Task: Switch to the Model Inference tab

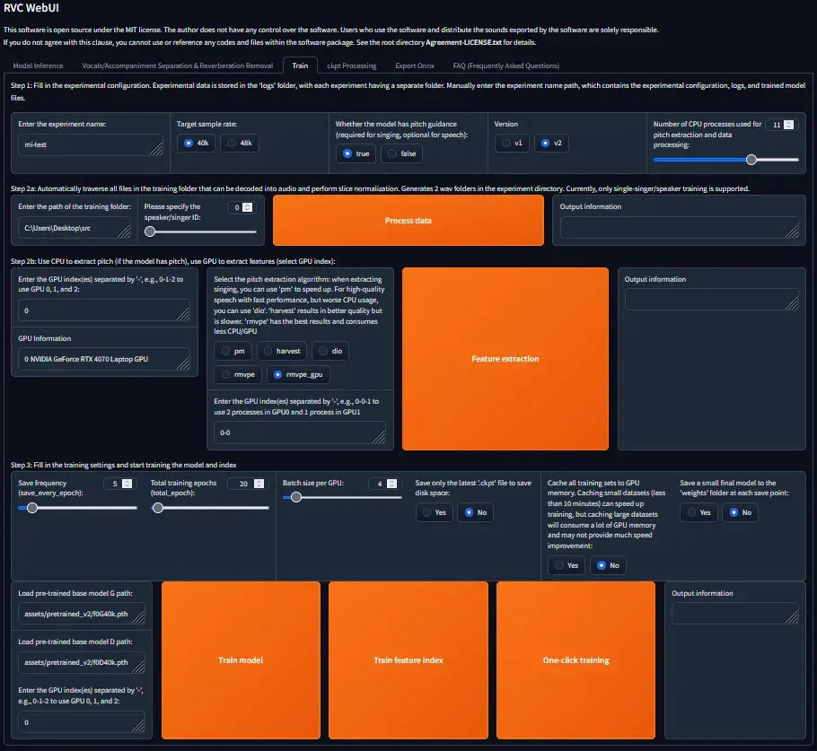Action: coord(38,65)
